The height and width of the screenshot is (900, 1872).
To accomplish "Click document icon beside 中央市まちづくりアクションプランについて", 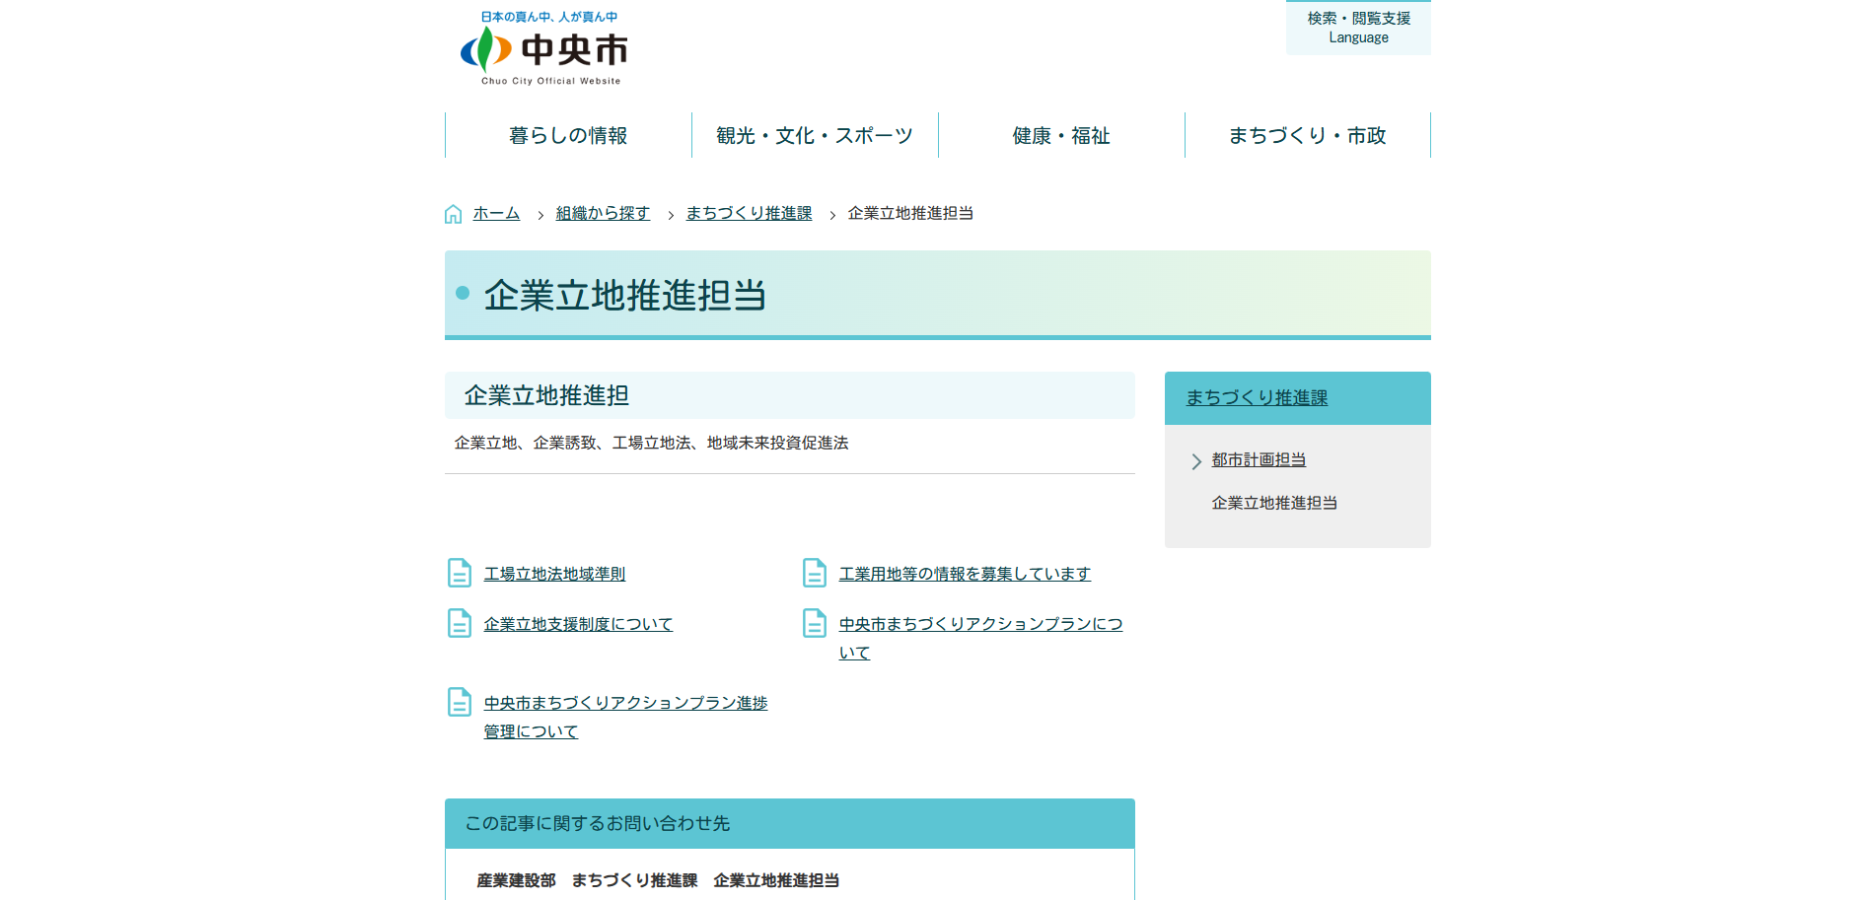I will click(815, 623).
